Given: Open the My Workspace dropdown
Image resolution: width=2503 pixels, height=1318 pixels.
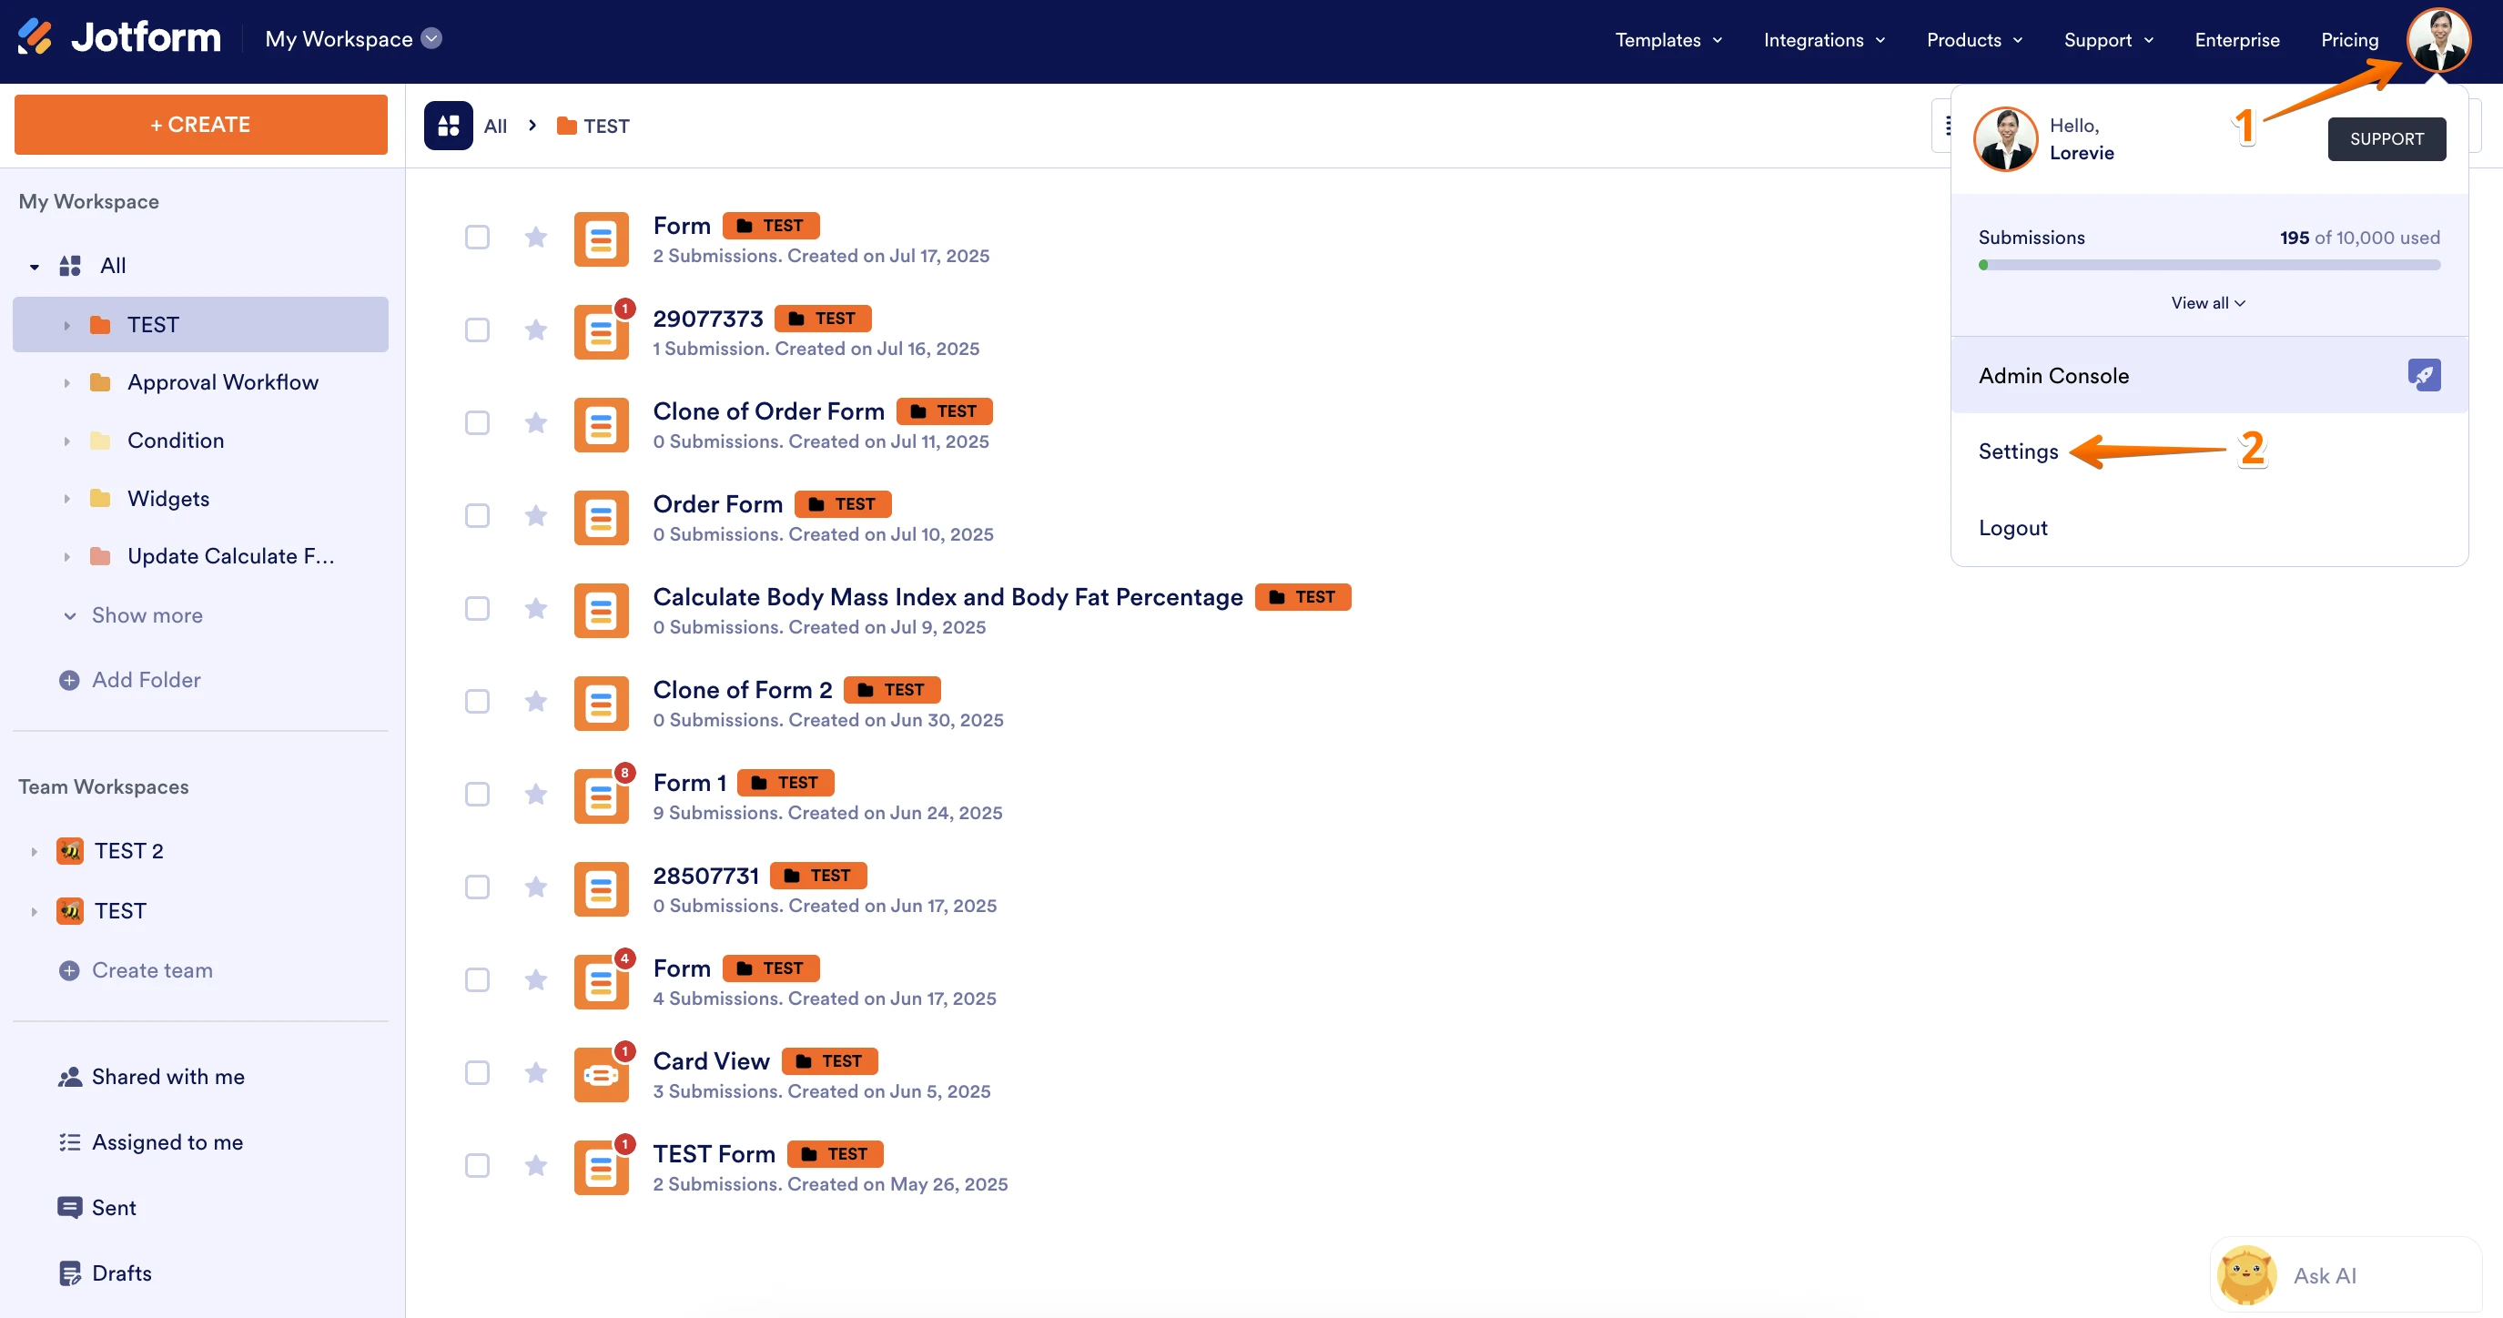Looking at the screenshot, I should coord(431,39).
